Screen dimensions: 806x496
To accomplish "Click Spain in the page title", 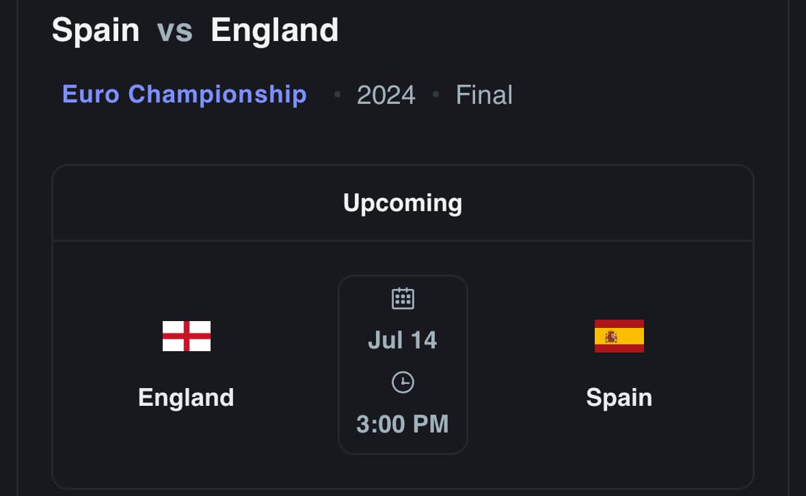I will point(96,30).
